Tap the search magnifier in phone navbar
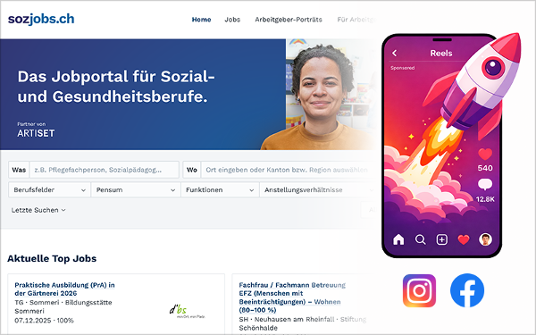The height and width of the screenshot is (335, 536). [x=421, y=239]
